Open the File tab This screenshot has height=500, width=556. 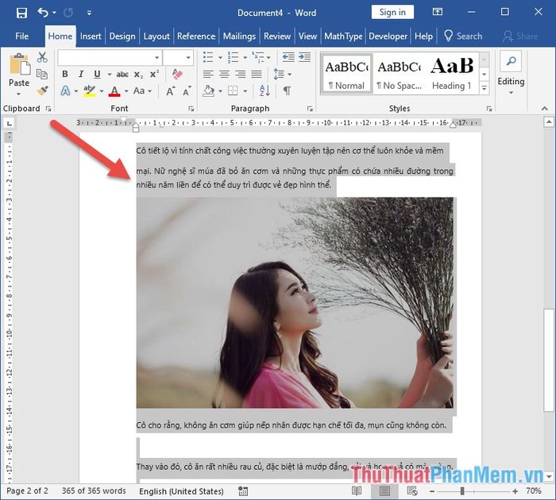21,37
